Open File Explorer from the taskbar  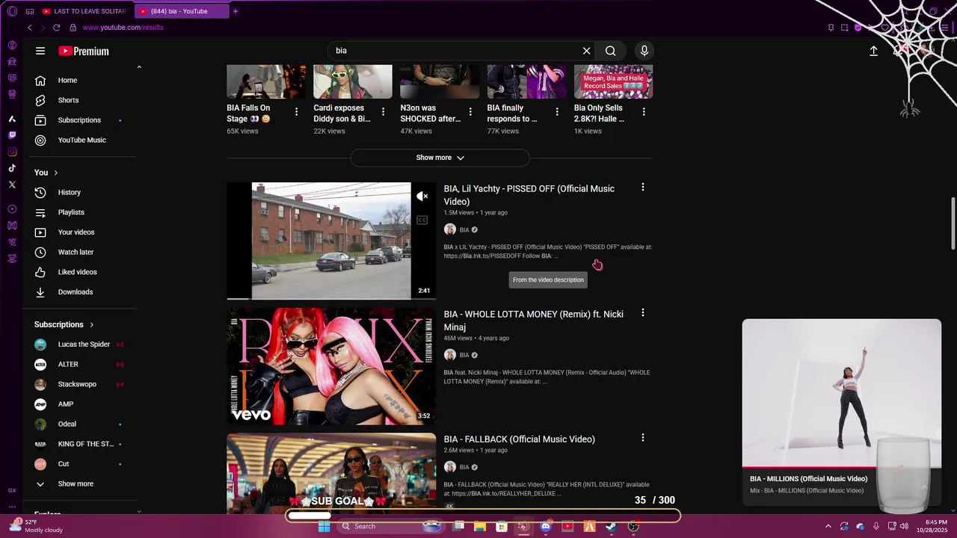[479, 526]
